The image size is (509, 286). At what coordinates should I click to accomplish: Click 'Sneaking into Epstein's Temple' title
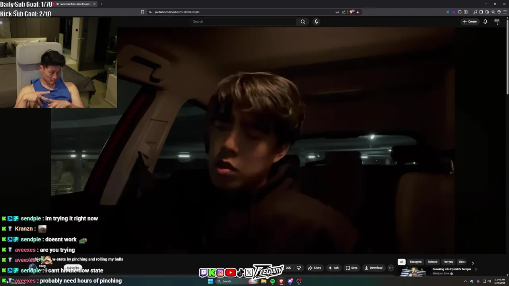(452, 269)
